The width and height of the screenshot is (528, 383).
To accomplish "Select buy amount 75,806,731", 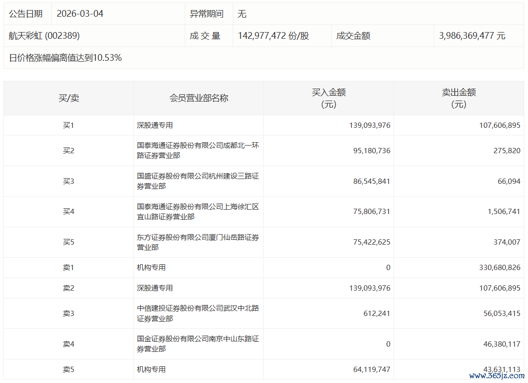I will 372,212.
